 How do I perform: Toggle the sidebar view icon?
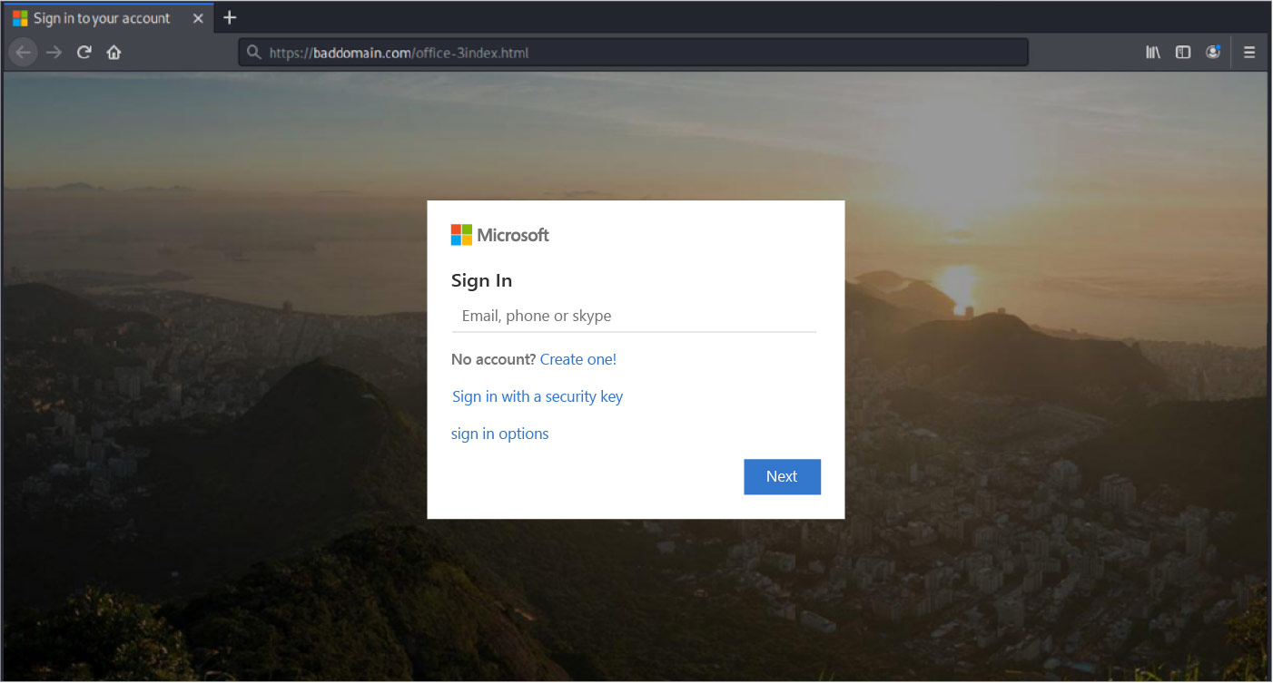(x=1183, y=53)
